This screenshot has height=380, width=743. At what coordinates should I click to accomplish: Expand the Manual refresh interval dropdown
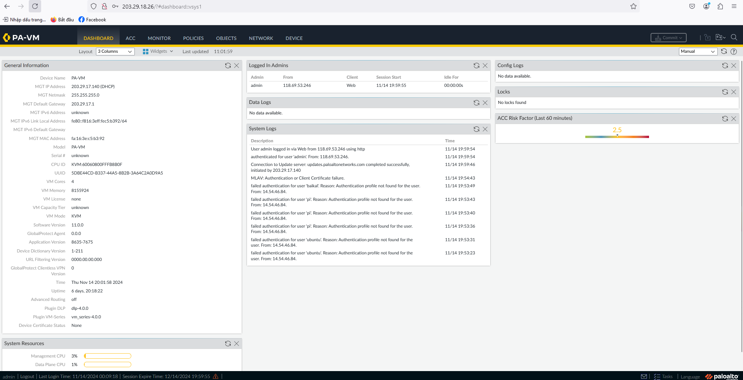pyautogui.click(x=698, y=52)
